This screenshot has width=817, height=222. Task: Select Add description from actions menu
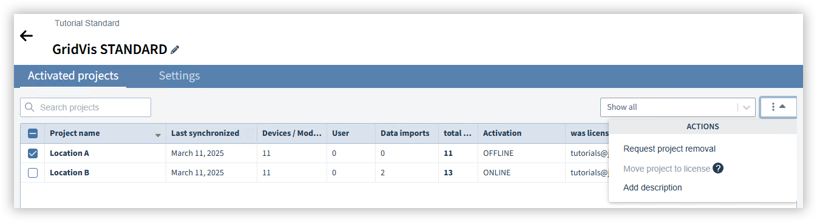[653, 187]
